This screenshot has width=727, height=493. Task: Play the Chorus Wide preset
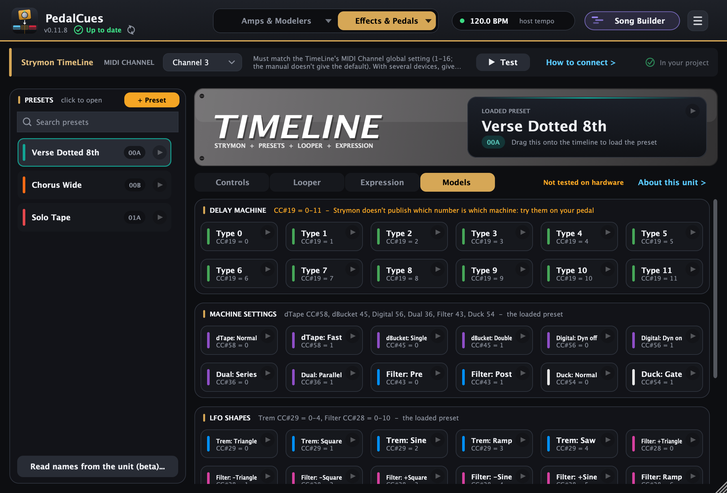160,185
